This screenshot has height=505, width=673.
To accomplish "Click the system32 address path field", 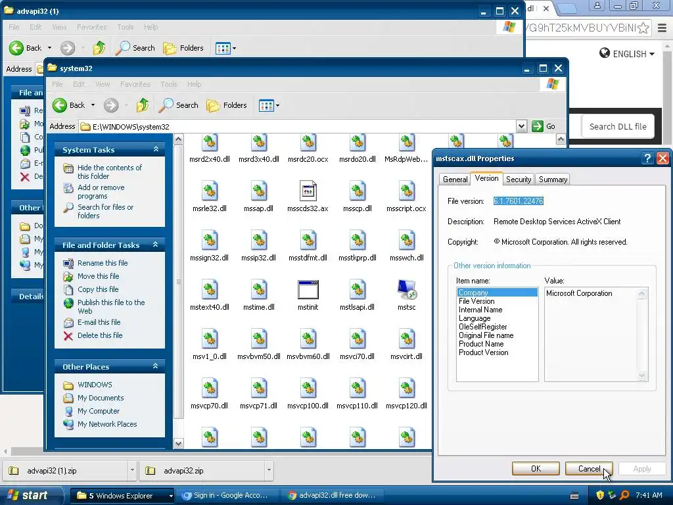I will 298,126.
